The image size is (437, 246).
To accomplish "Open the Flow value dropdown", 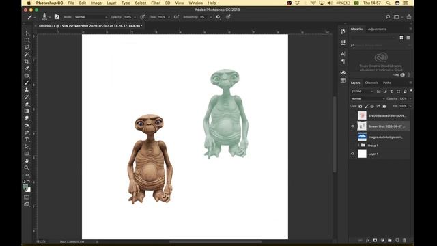I will 169,17.
